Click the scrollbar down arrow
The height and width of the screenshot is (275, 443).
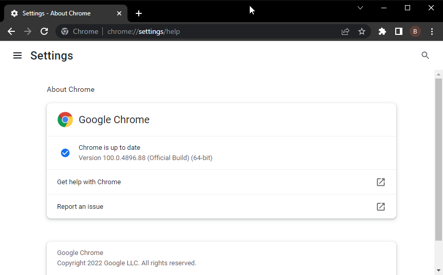[x=438, y=270]
